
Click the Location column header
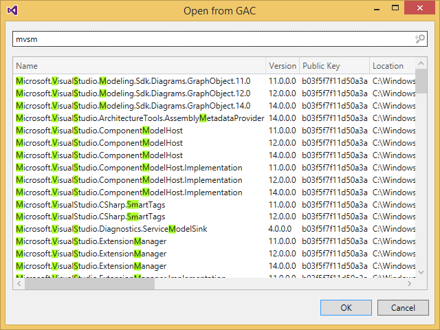[x=392, y=66]
